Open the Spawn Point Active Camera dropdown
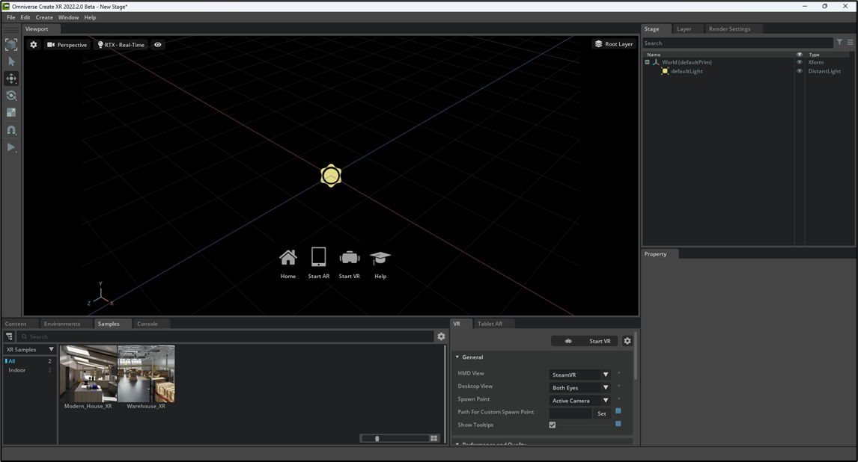 (580, 400)
